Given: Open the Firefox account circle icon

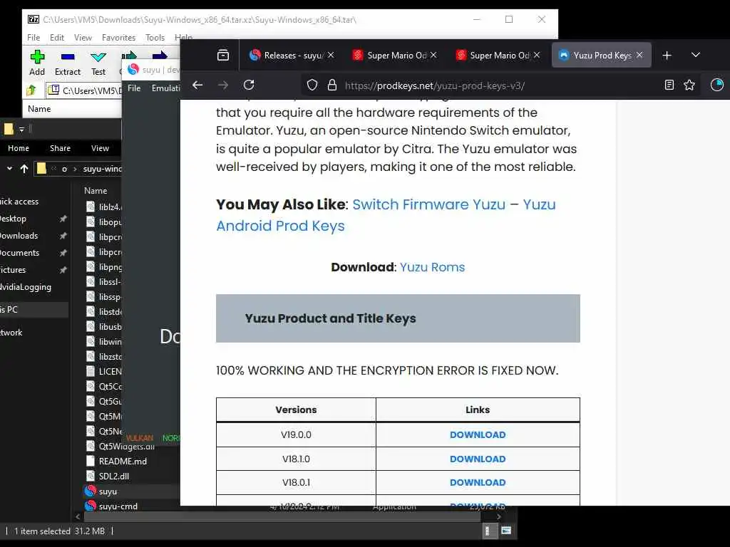Looking at the screenshot, I should tap(717, 85).
